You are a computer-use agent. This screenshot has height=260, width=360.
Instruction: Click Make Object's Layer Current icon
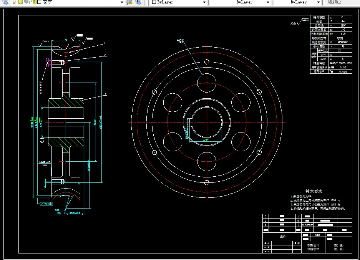(x=129, y=2)
